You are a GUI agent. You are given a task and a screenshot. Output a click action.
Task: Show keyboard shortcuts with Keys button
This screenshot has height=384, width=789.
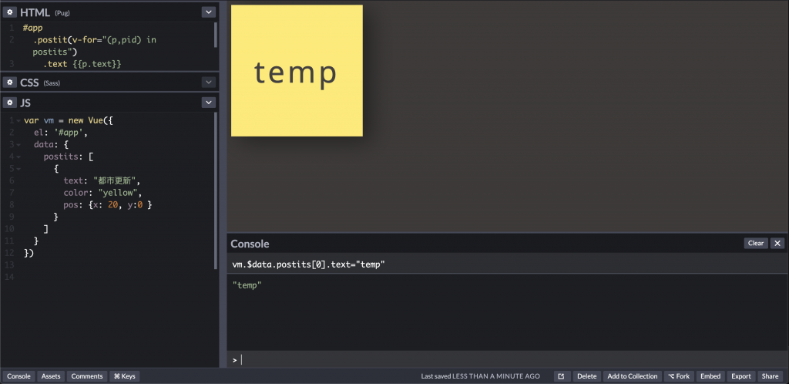click(124, 376)
